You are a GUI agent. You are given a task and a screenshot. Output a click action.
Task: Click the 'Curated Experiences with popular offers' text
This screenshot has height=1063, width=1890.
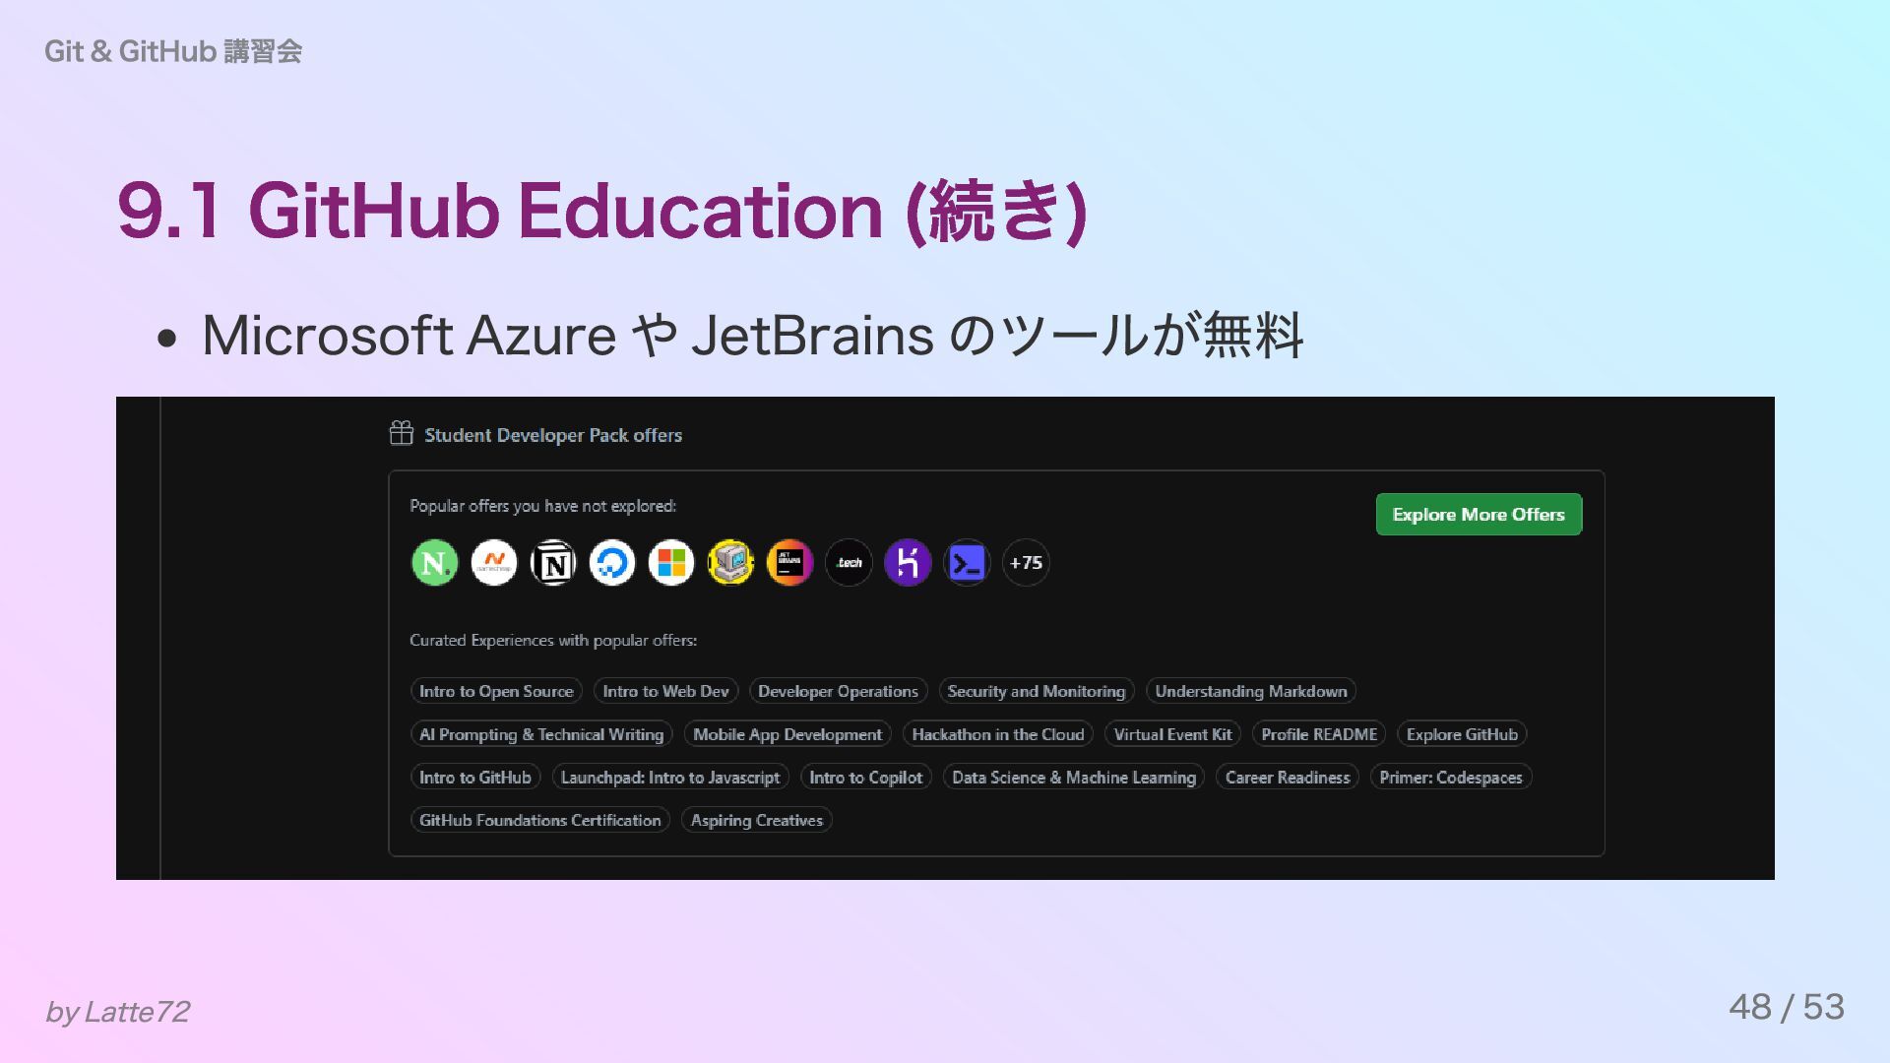click(553, 641)
